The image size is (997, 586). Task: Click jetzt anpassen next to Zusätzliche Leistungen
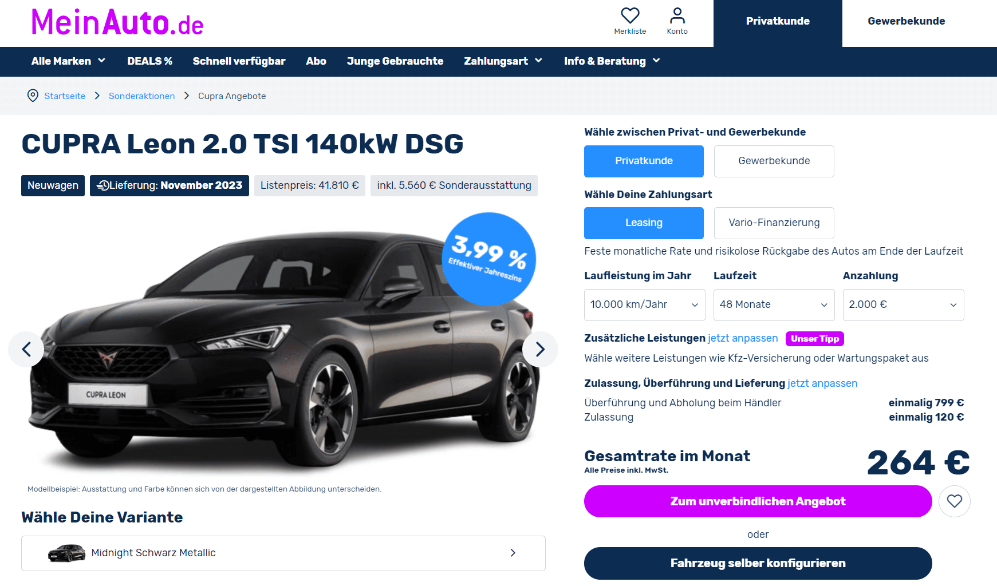[743, 338]
